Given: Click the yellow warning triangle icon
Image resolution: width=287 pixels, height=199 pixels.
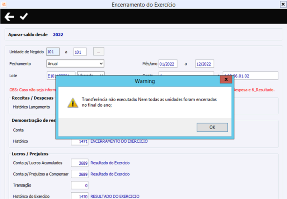Looking at the screenshot, I should (x=73, y=103).
